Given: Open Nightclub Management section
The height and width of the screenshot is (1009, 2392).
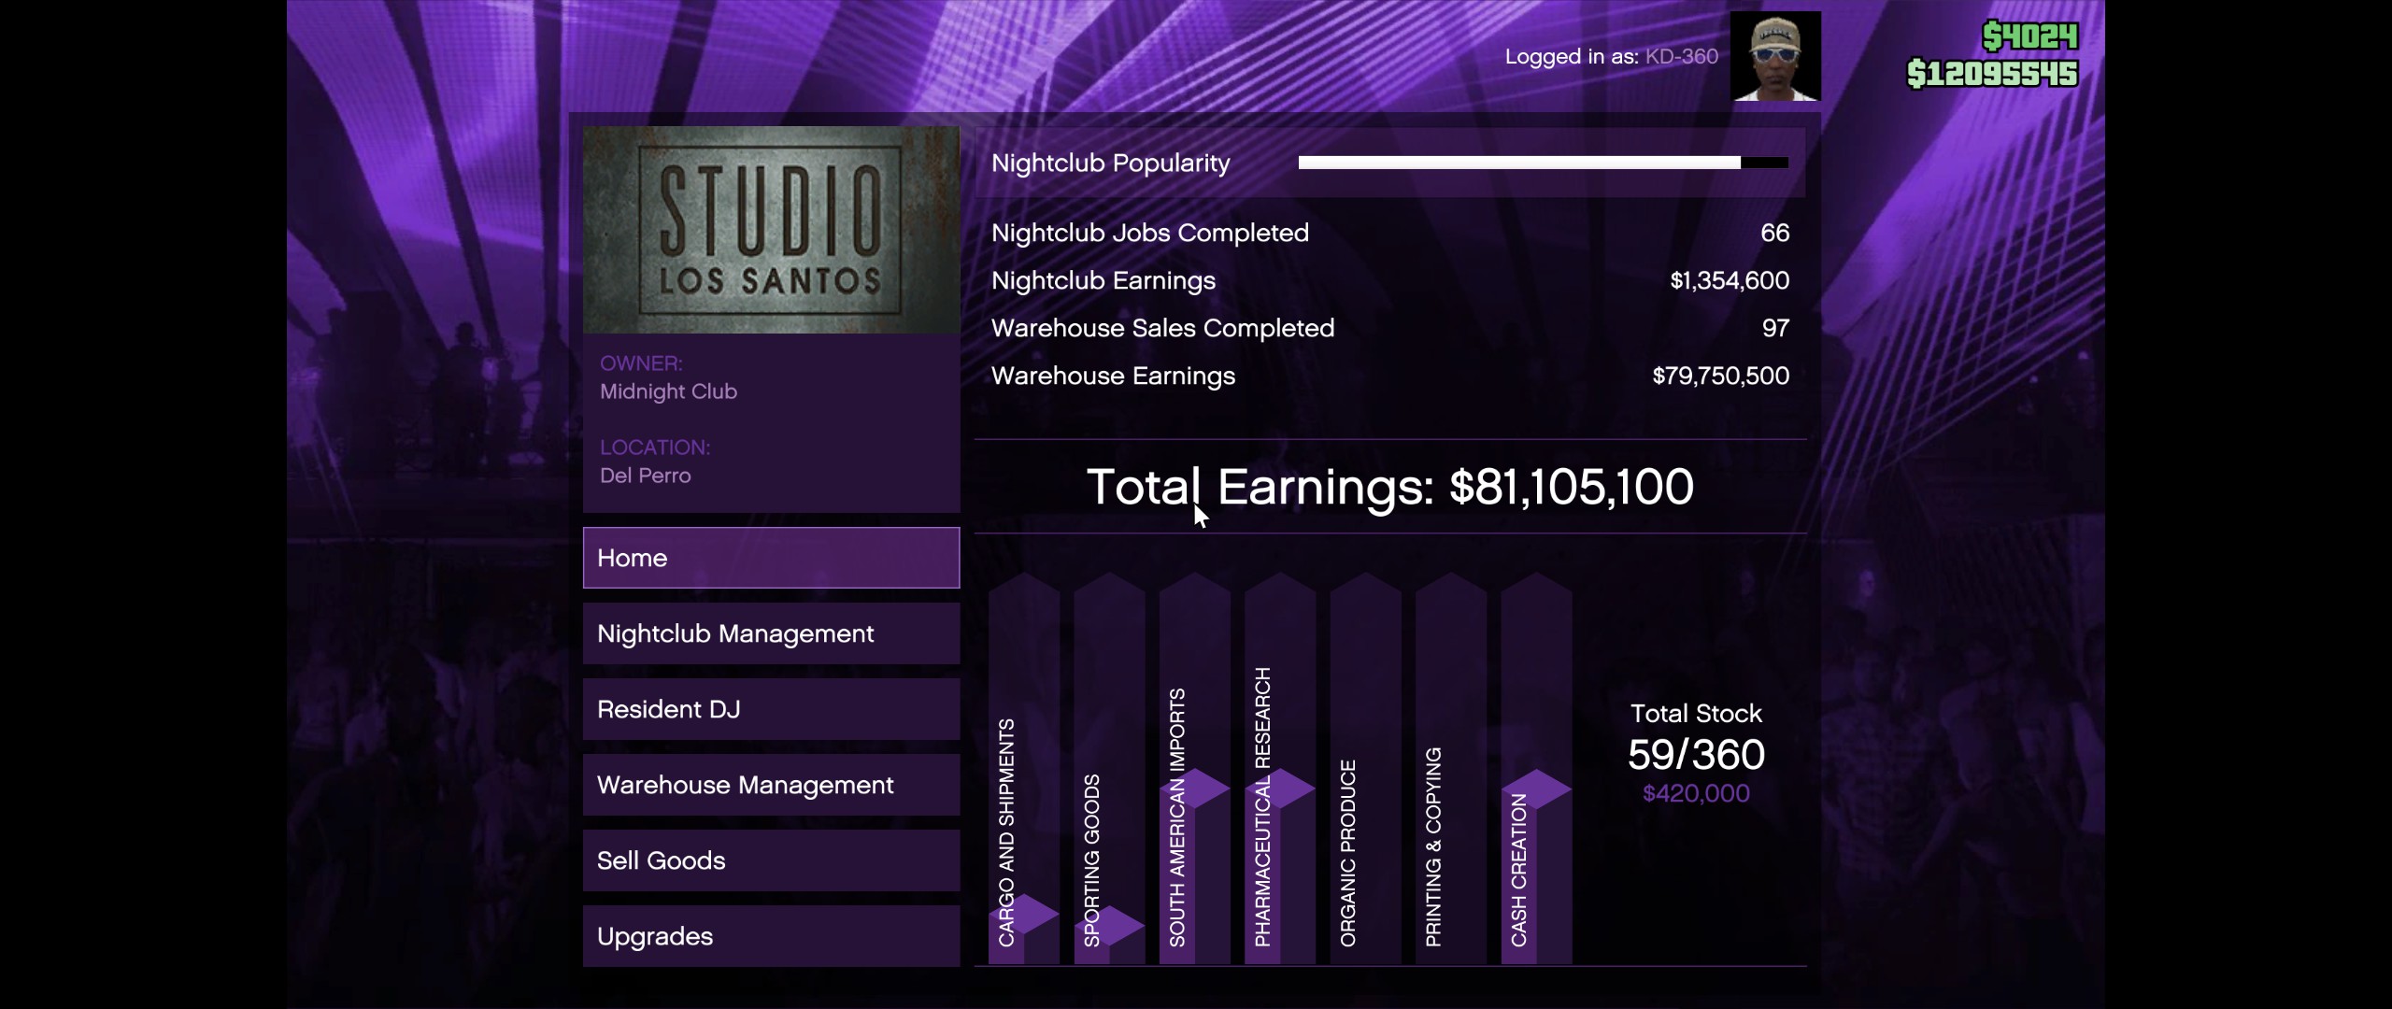Looking at the screenshot, I should coord(771,633).
